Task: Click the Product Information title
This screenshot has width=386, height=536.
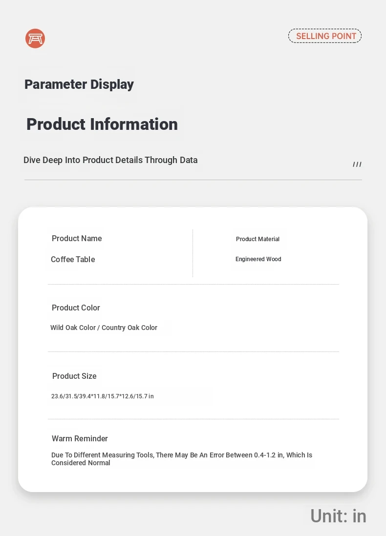Action: [x=102, y=124]
